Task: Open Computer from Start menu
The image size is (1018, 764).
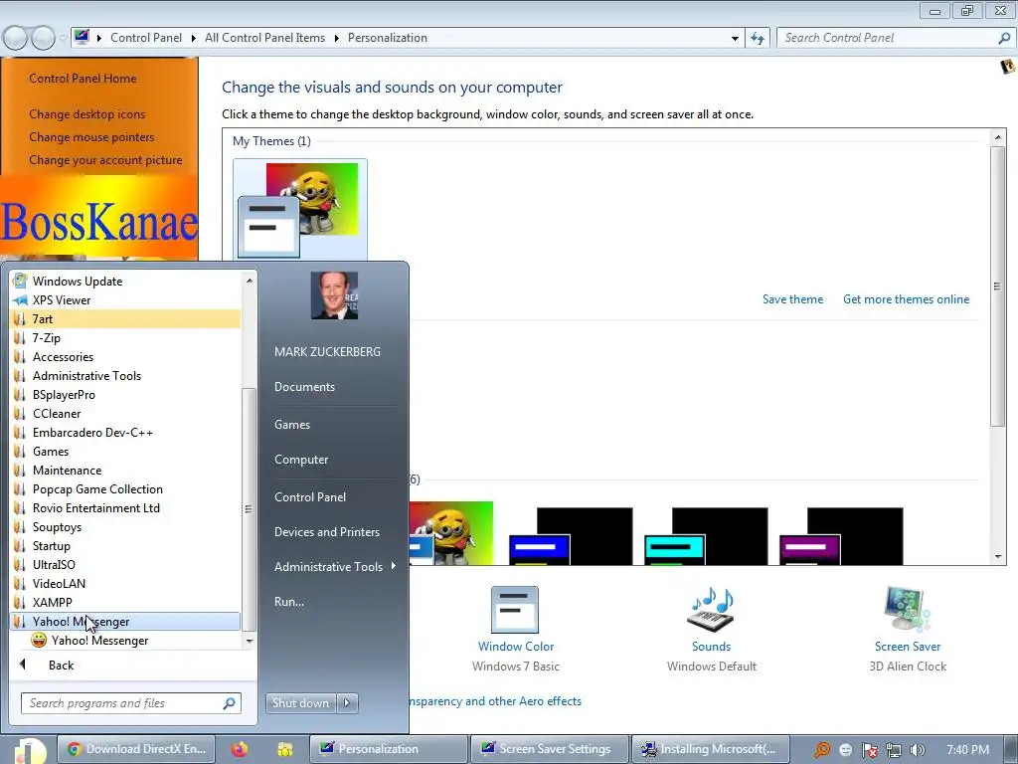Action: pos(301,460)
